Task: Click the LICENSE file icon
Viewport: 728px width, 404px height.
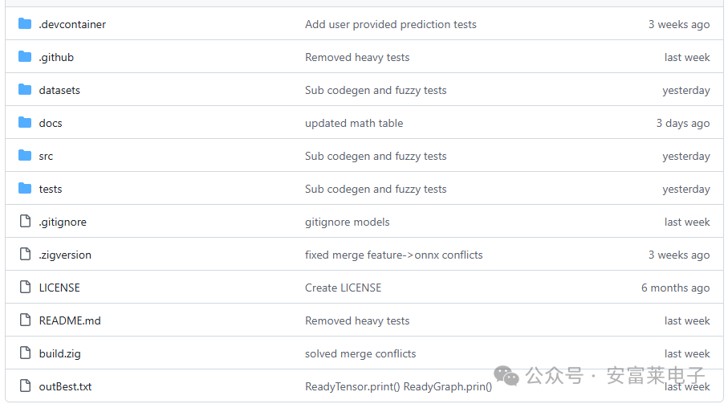Action: coord(25,287)
